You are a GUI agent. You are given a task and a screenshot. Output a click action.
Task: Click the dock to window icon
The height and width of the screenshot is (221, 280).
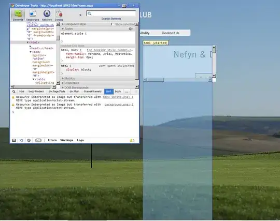tap(14, 140)
